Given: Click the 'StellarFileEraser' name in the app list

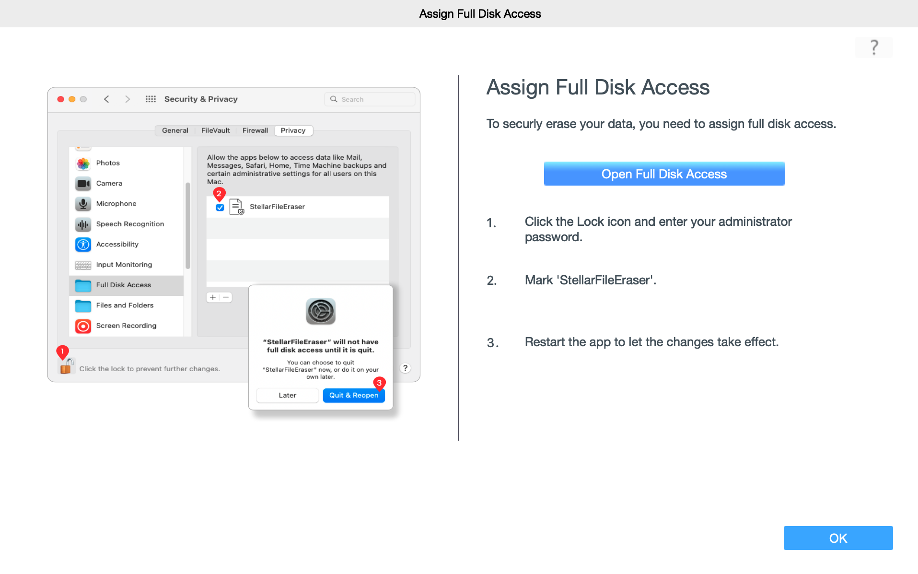Looking at the screenshot, I should (x=277, y=207).
